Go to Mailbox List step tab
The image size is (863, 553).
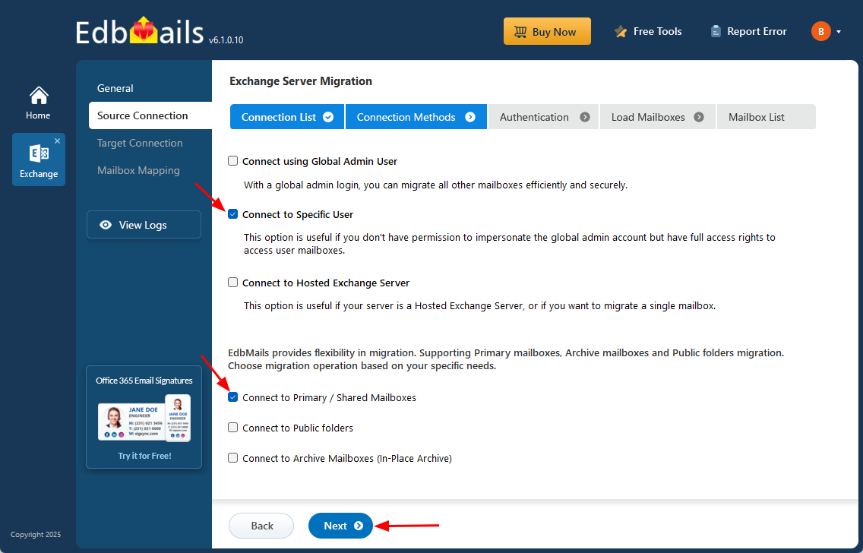766,117
